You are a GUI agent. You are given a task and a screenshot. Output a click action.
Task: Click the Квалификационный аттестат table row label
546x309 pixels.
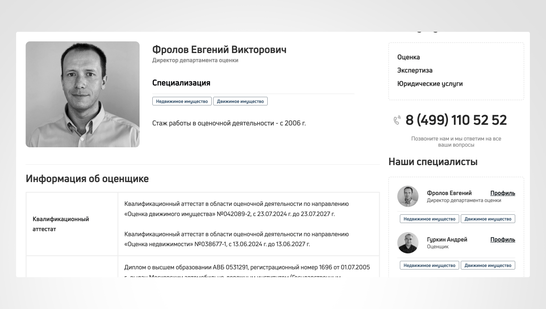[x=61, y=224]
